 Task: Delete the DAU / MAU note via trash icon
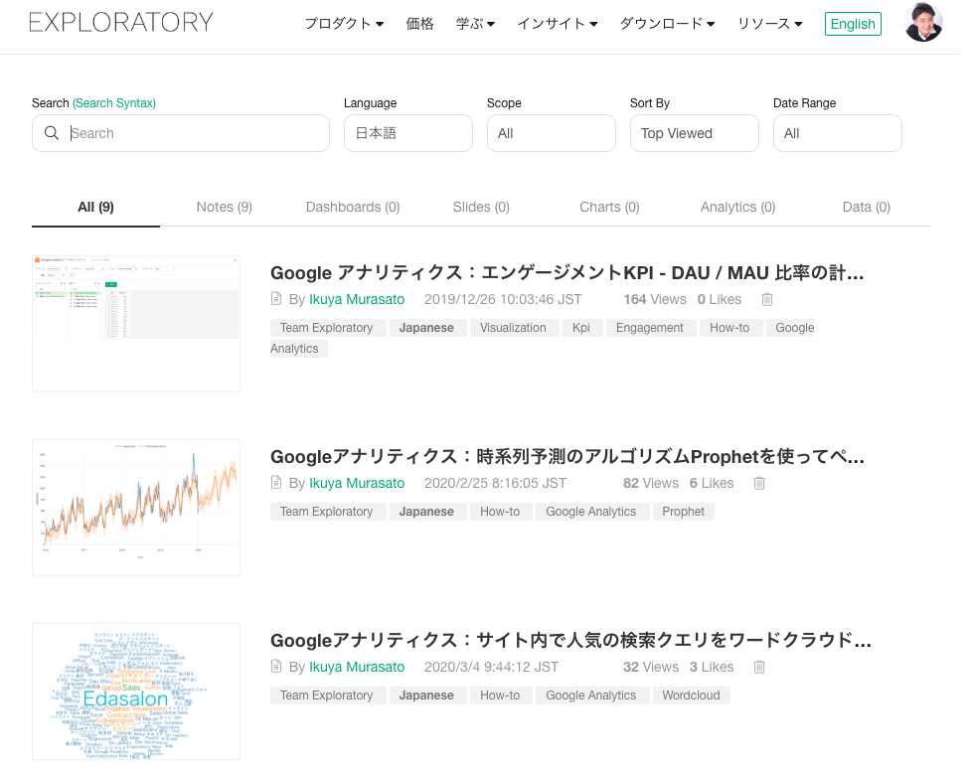(x=766, y=300)
